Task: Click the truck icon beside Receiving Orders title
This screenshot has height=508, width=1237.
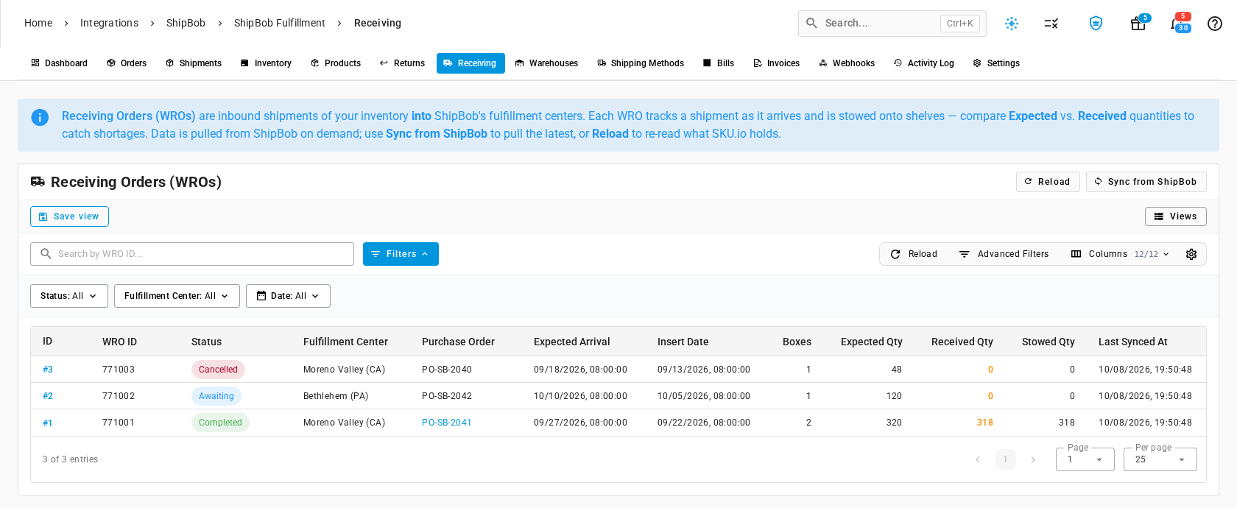Action: click(38, 181)
